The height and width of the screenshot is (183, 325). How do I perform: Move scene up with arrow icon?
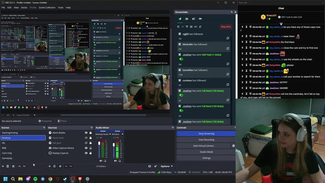click(x=19, y=166)
